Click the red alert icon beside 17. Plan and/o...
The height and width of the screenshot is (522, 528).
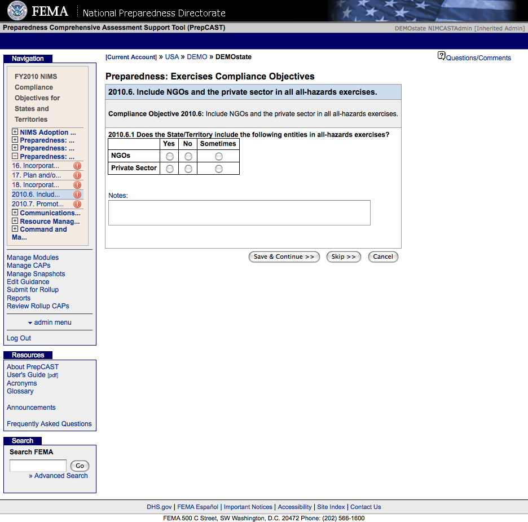point(77,175)
